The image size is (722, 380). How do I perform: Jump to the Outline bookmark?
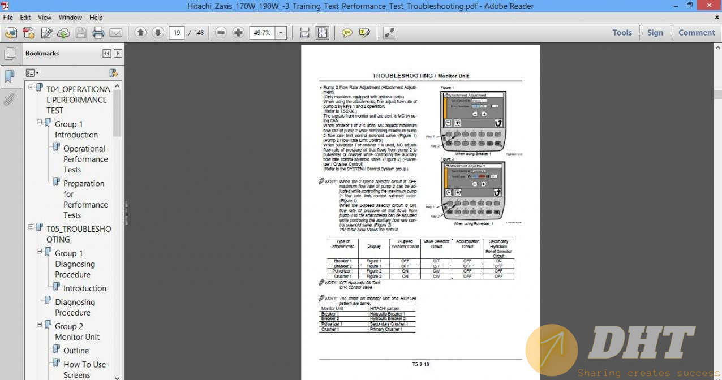76,351
